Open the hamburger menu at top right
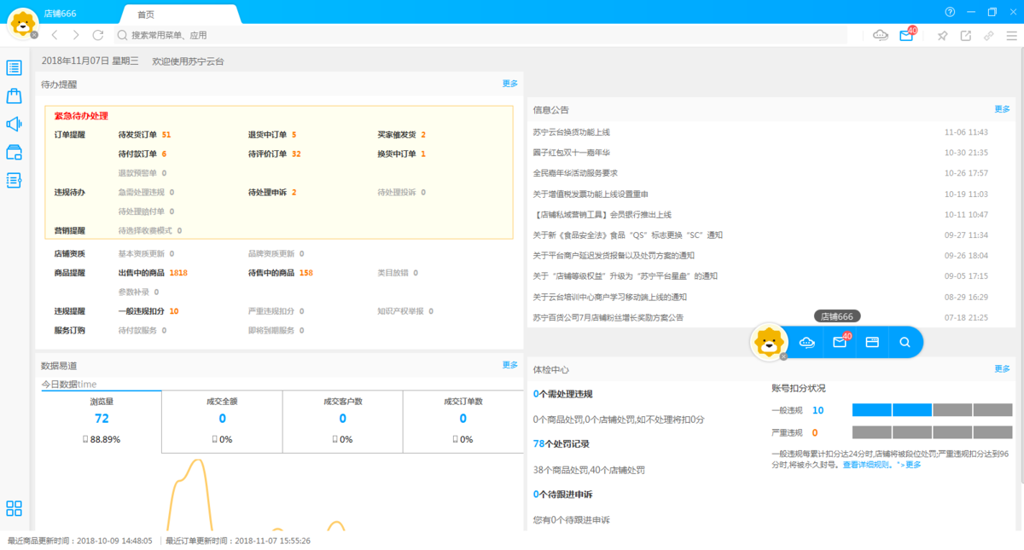 point(1012,35)
